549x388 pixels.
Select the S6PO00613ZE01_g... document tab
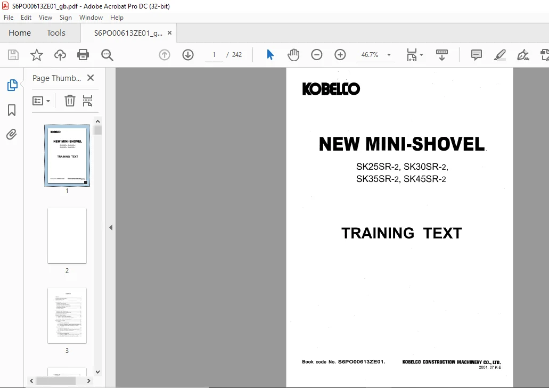[x=128, y=33]
